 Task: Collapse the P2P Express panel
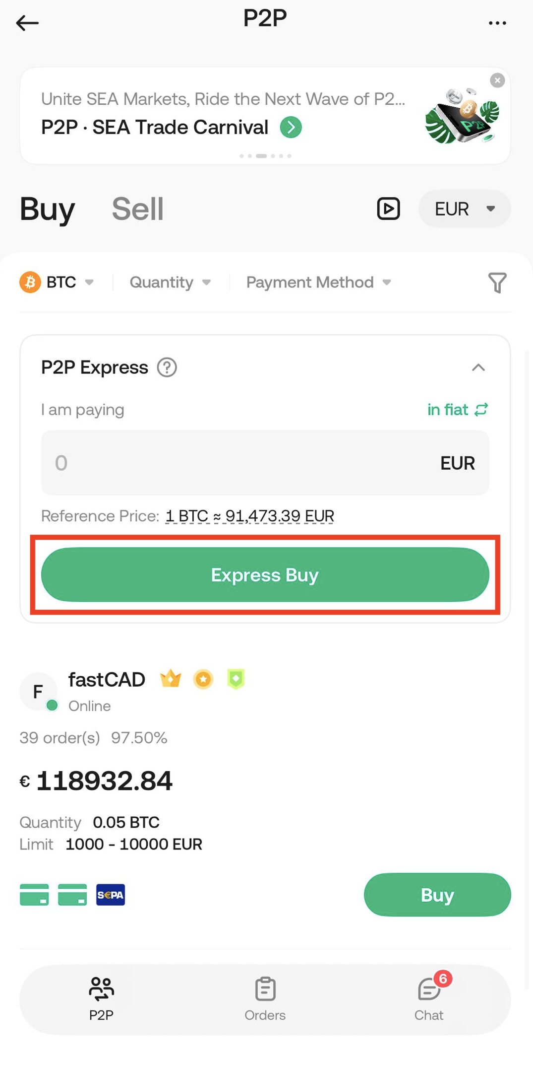click(x=478, y=368)
